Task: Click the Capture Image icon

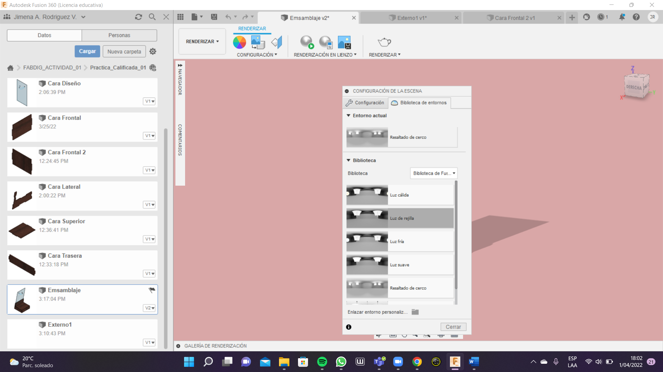Action: pyautogui.click(x=344, y=42)
